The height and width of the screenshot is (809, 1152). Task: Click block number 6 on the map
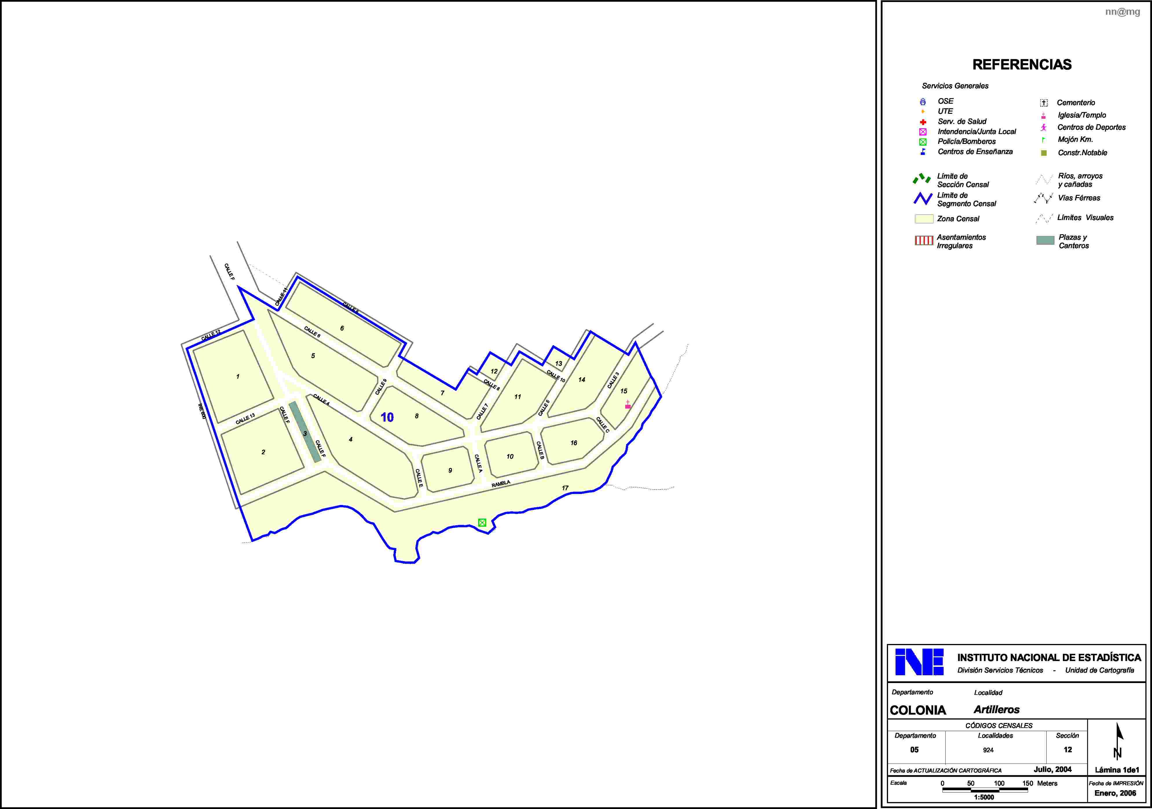tap(342, 328)
